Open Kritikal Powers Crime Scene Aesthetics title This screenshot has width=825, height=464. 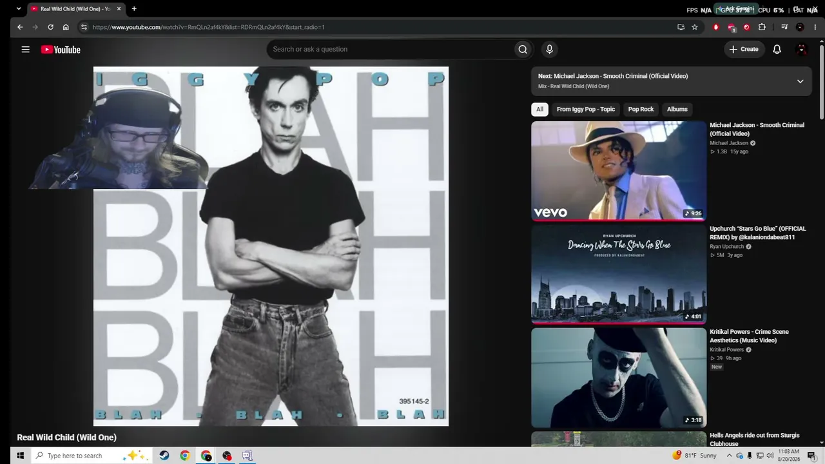[x=749, y=336]
